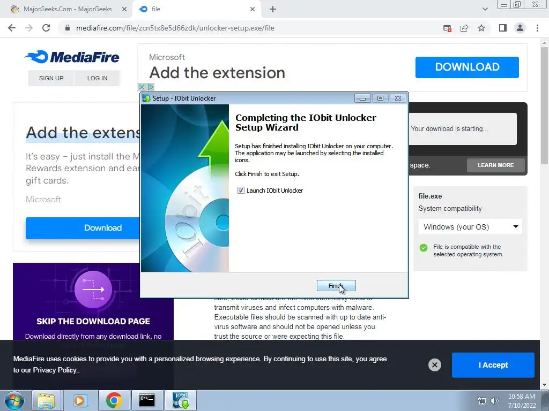
Task: Share this page using the share icon
Action: point(464,28)
